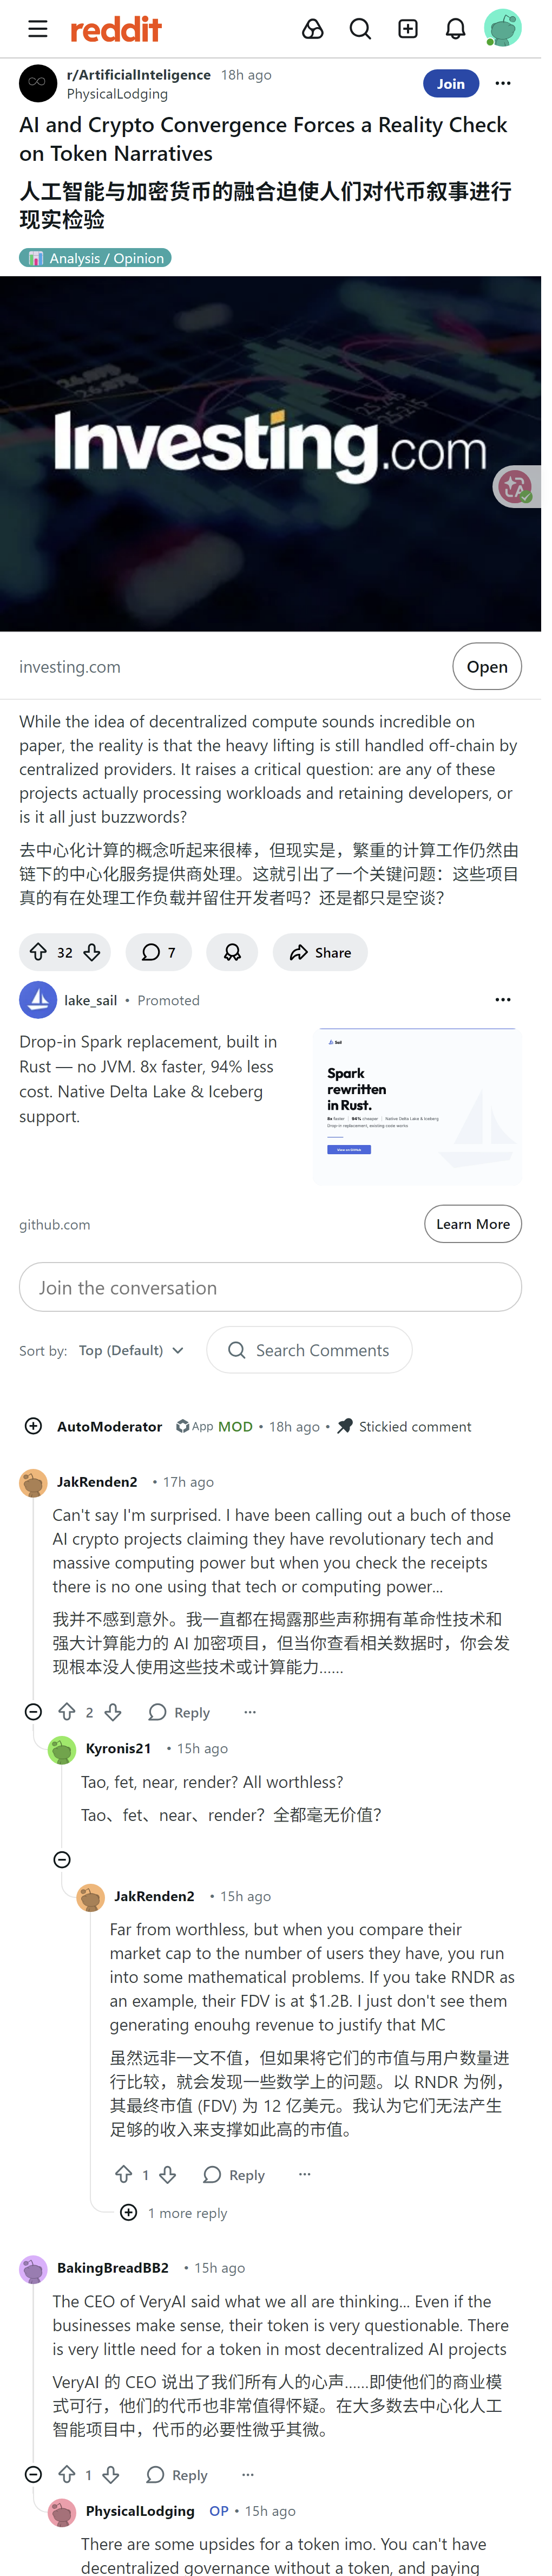Downvote the main post
552x2576 pixels.
92,952
